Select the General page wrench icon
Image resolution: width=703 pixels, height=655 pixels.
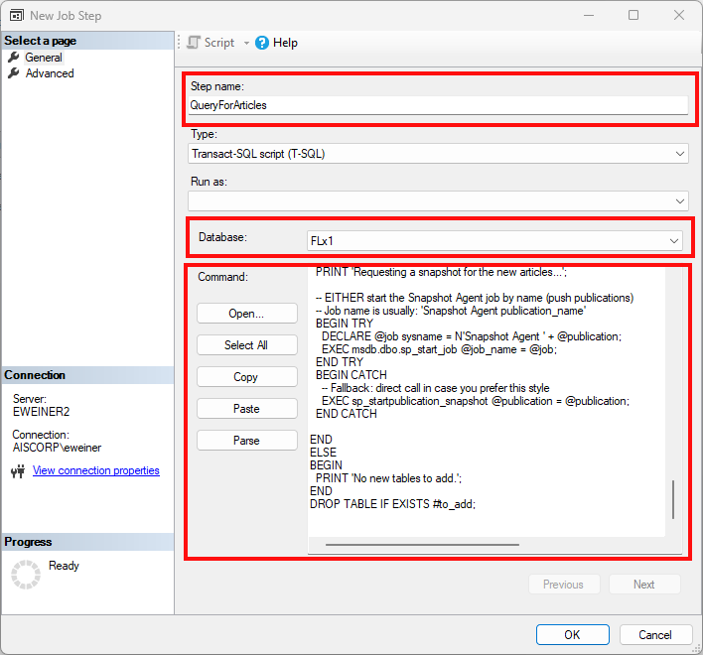(14, 58)
